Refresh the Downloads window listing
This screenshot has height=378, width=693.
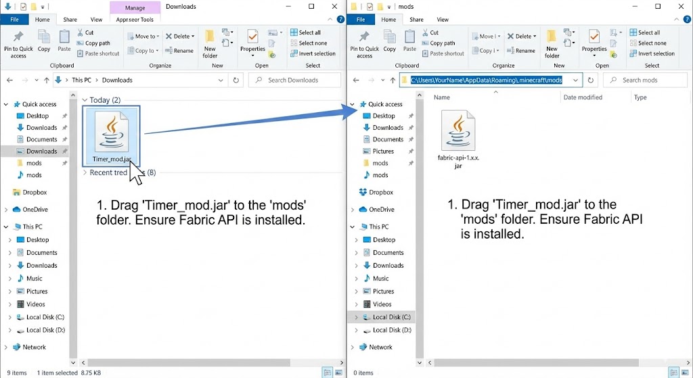pyautogui.click(x=236, y=80)
